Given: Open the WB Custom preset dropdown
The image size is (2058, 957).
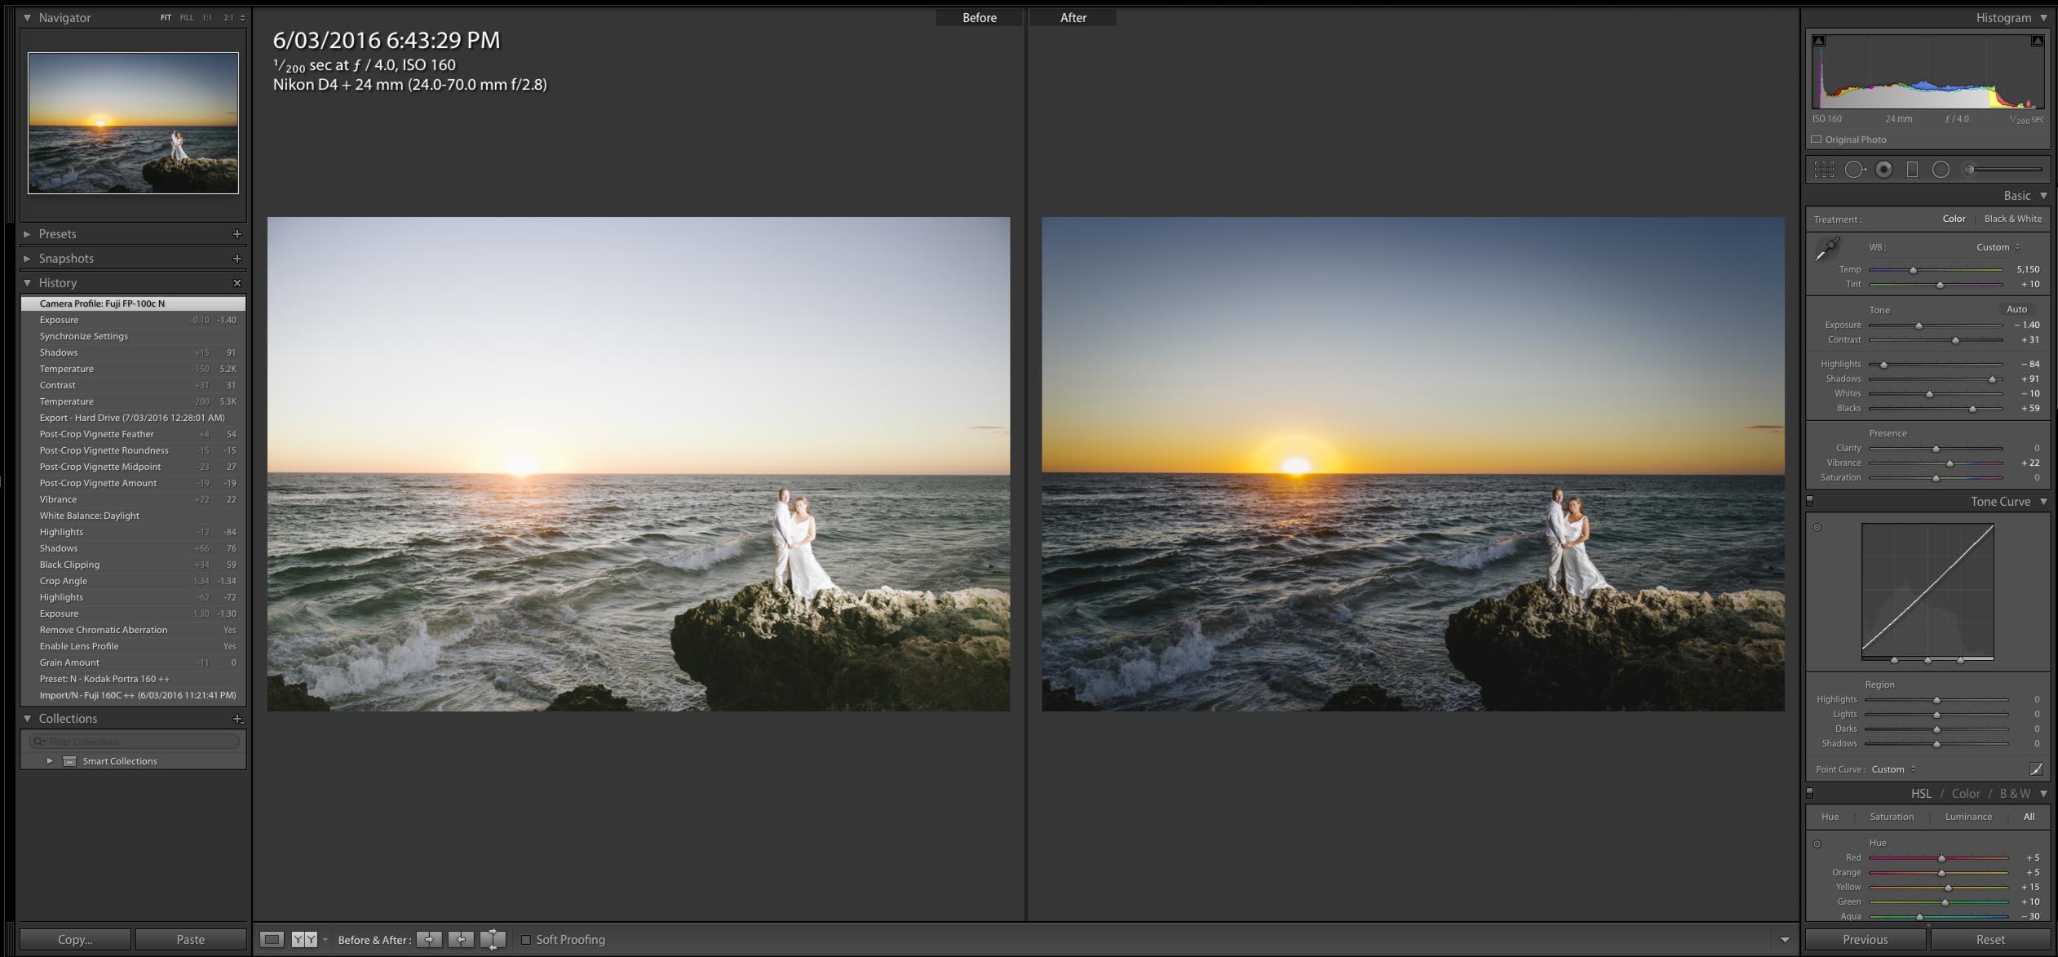Looking at the screenshot, I should (x=1998, y=247).
